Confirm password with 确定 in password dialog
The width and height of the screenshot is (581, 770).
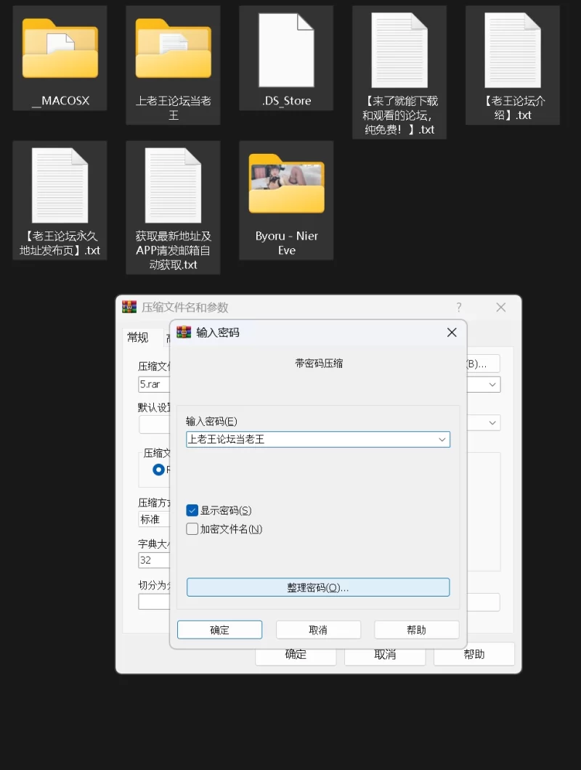tap(219, 630)
